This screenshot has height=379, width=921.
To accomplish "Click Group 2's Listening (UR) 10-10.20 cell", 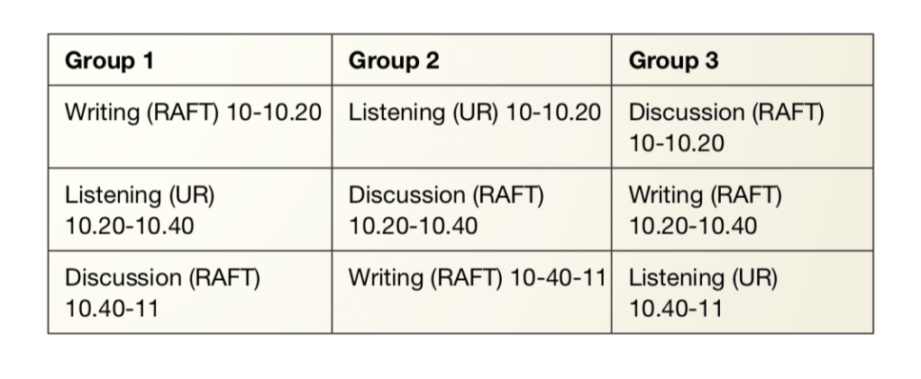I will click(x=473, y=113).
